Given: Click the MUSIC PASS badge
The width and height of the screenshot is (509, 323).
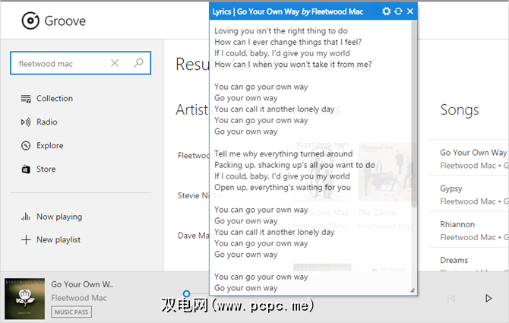Looking at the screenshot, I should tap(71, 312).
